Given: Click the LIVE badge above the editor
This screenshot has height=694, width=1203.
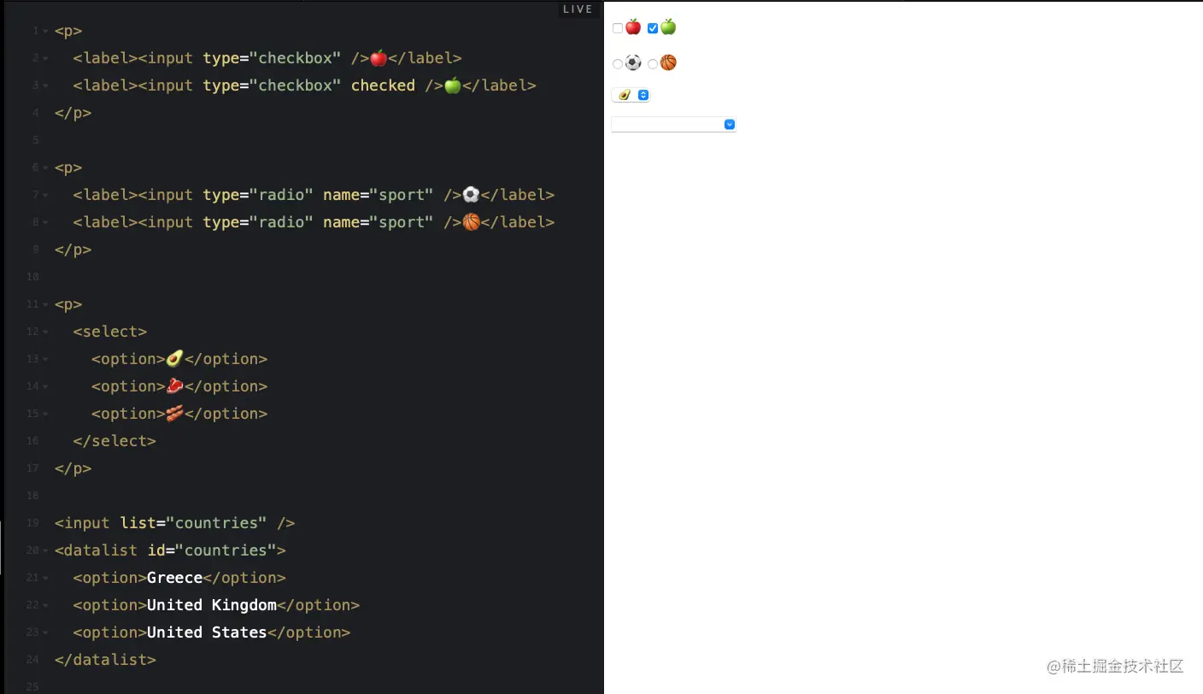Looking at the screenshot, I should pos(578,9).
